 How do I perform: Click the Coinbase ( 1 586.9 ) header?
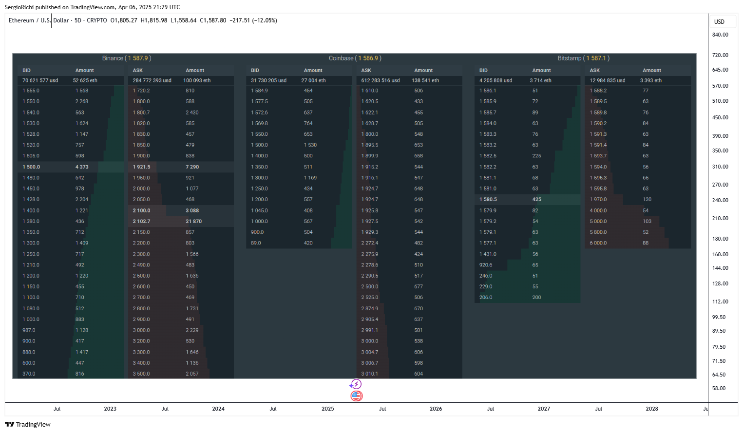pos(355,58)
